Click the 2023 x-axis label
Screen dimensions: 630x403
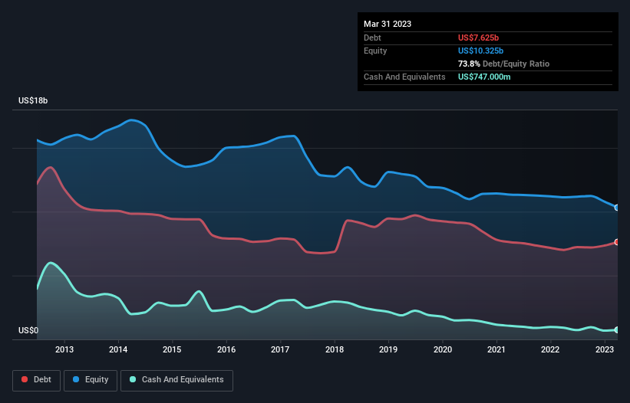(604, 349)
